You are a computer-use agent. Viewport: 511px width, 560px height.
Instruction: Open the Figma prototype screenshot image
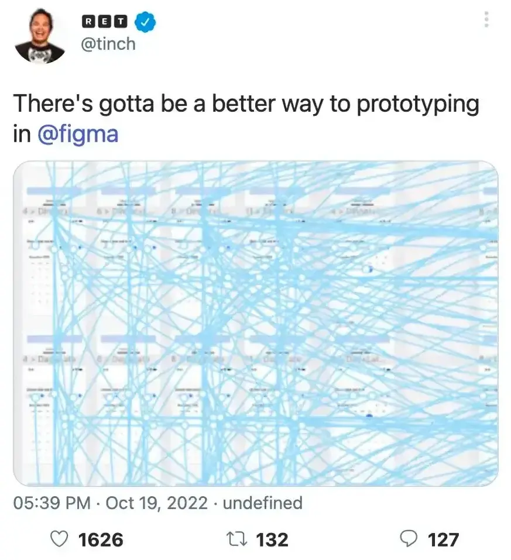(x=255, y=324)
